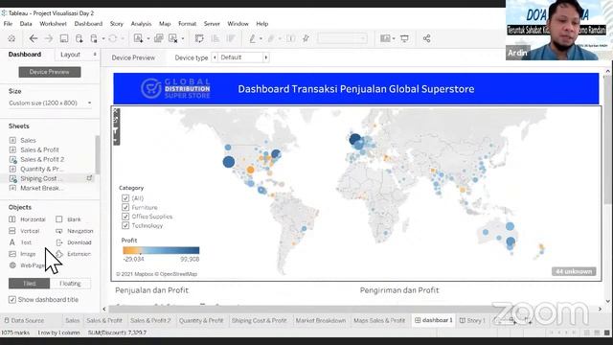Click the 44 unknown indicator on map
This screenshot has height=345, width=613.
574,271
